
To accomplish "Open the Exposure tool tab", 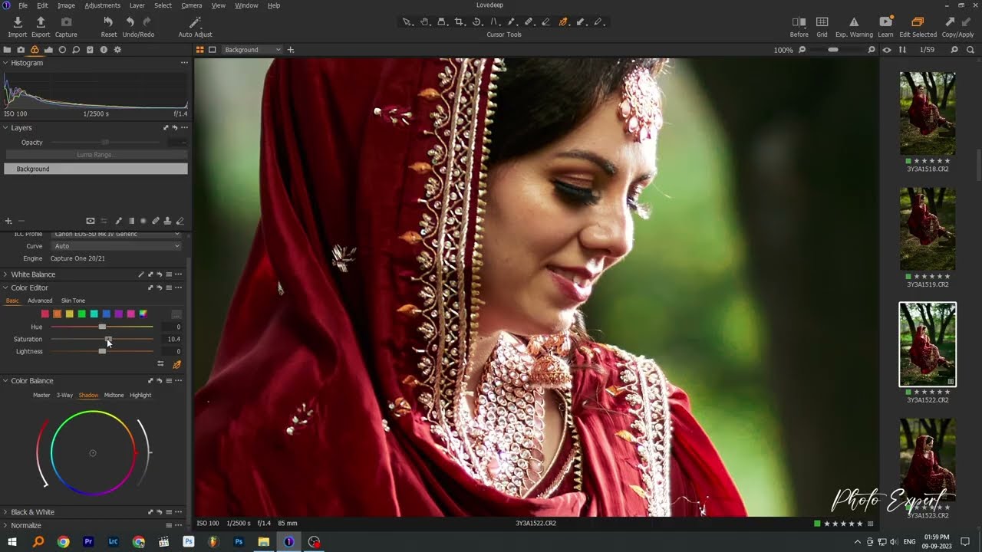I will click(x=48, y=50).
